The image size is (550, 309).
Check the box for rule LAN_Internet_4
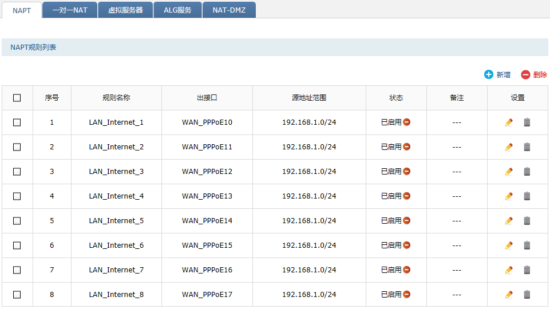click(17, 196)
